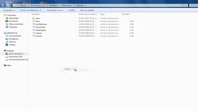Click the Nueva carpeta button
This screenshot has width=198, height=111.
pos(87,10)
